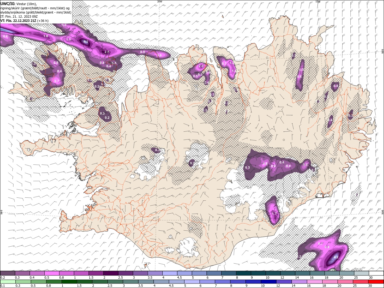Select the white upper swatch starting at 30
The width and height of the screenshot is (384, 288).
376,273
